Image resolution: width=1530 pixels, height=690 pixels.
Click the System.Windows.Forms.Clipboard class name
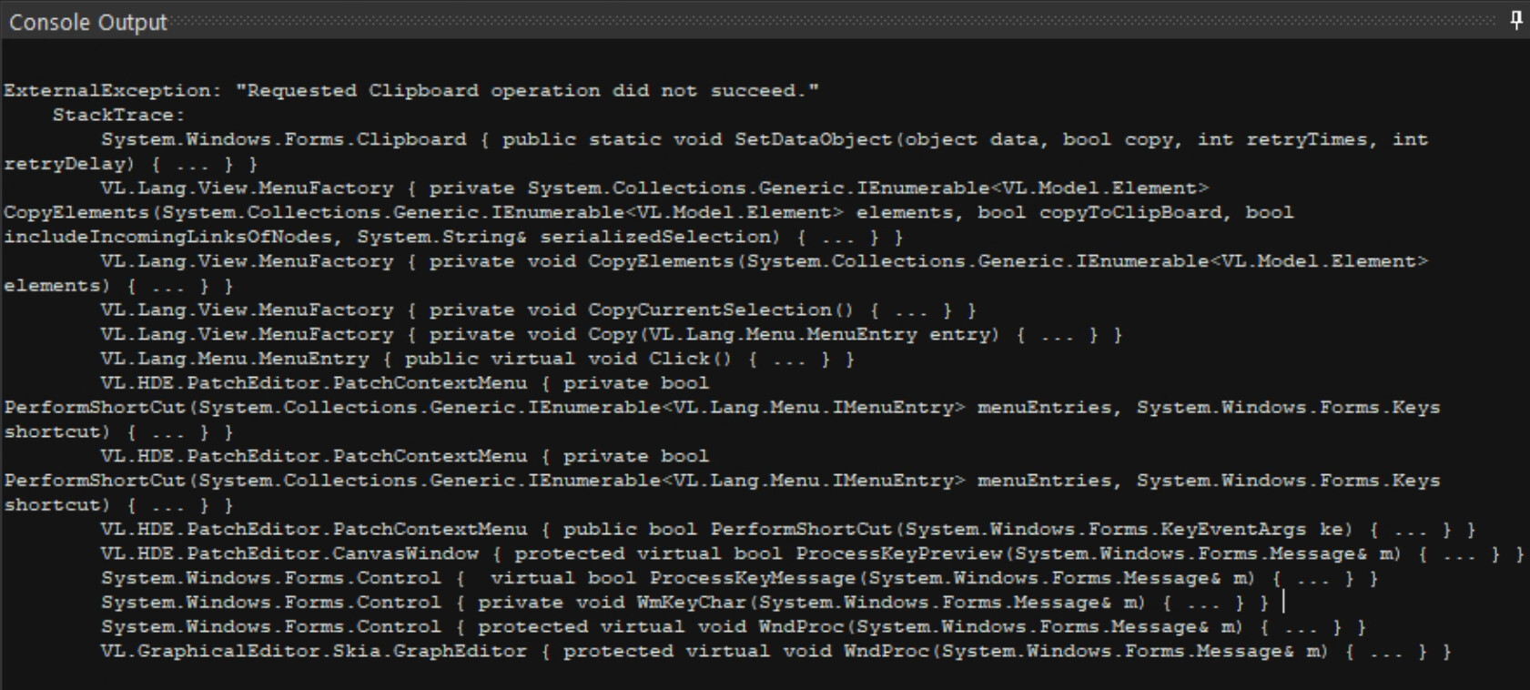coord(283,140)
